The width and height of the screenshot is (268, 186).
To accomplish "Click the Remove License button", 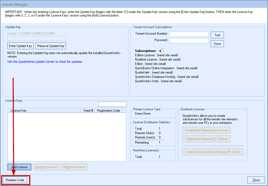I will 74,167.
